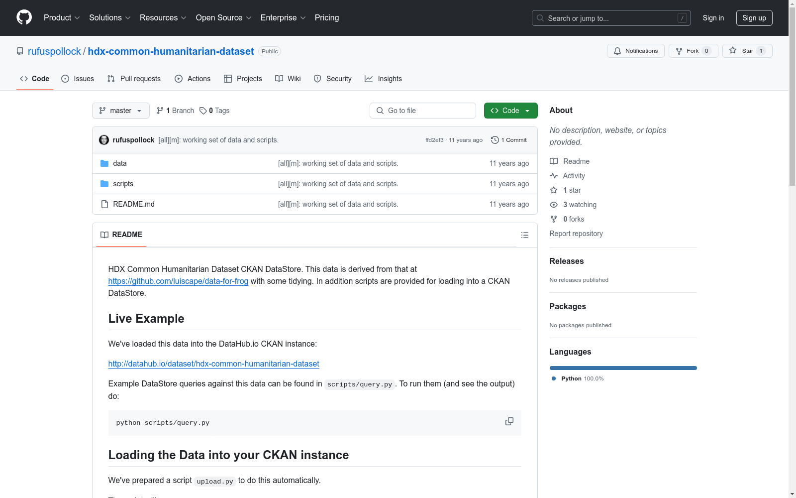796x498 pixels.
Task: Click the Sign in link
Action: point(713,18)
